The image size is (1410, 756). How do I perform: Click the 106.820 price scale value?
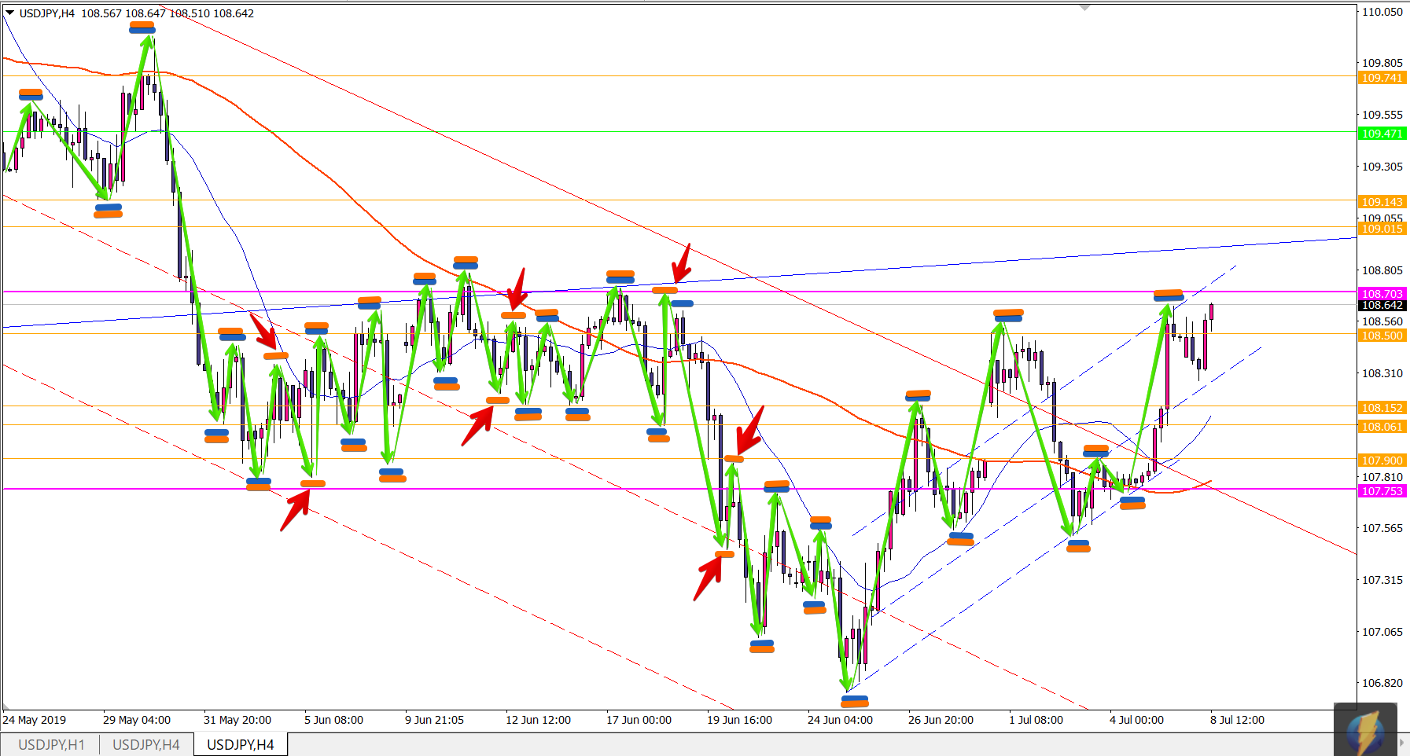click(1382, 683)
